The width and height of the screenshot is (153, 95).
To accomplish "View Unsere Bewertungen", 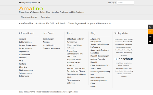I will pyautogui.click(x=28, y=45).
